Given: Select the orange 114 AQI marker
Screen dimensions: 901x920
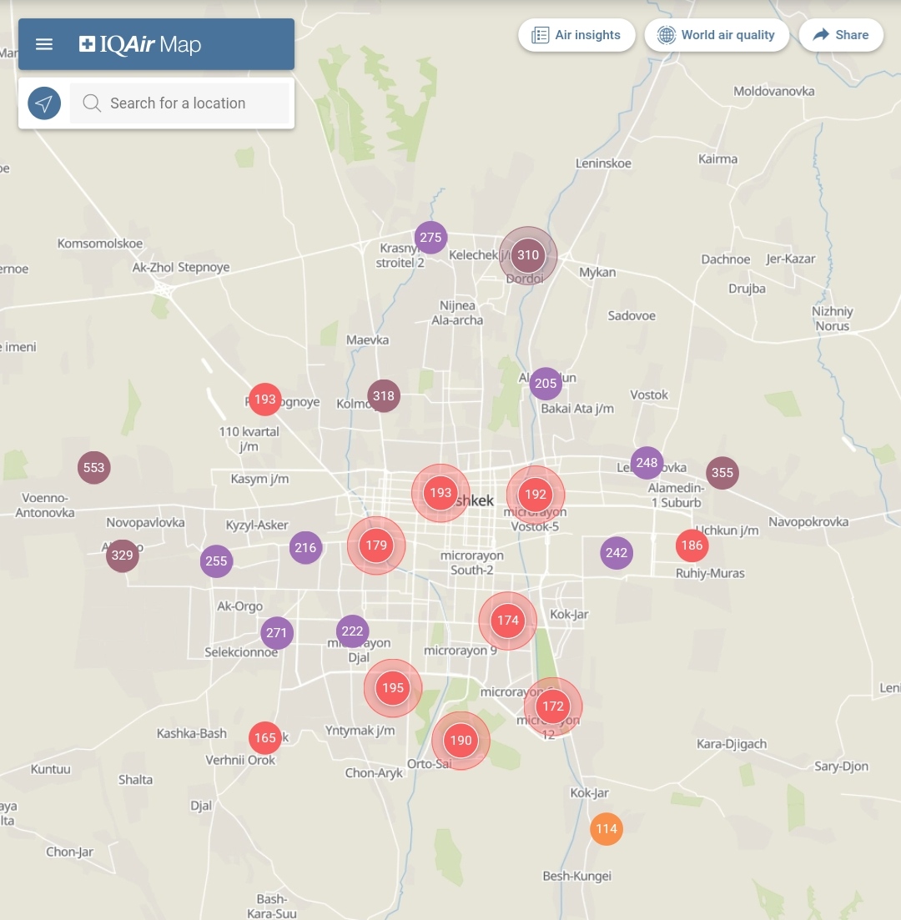Looking at the screenshot, I should (607, 829).
